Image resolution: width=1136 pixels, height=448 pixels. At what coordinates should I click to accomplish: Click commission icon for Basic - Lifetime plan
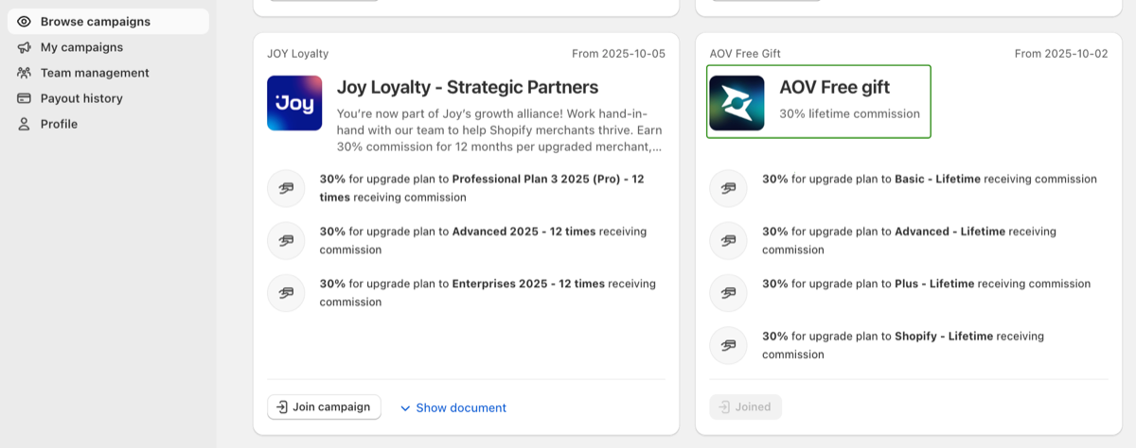728,188
